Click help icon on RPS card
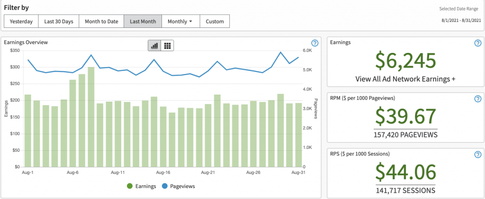485x199 pixels. coord(477,154)
